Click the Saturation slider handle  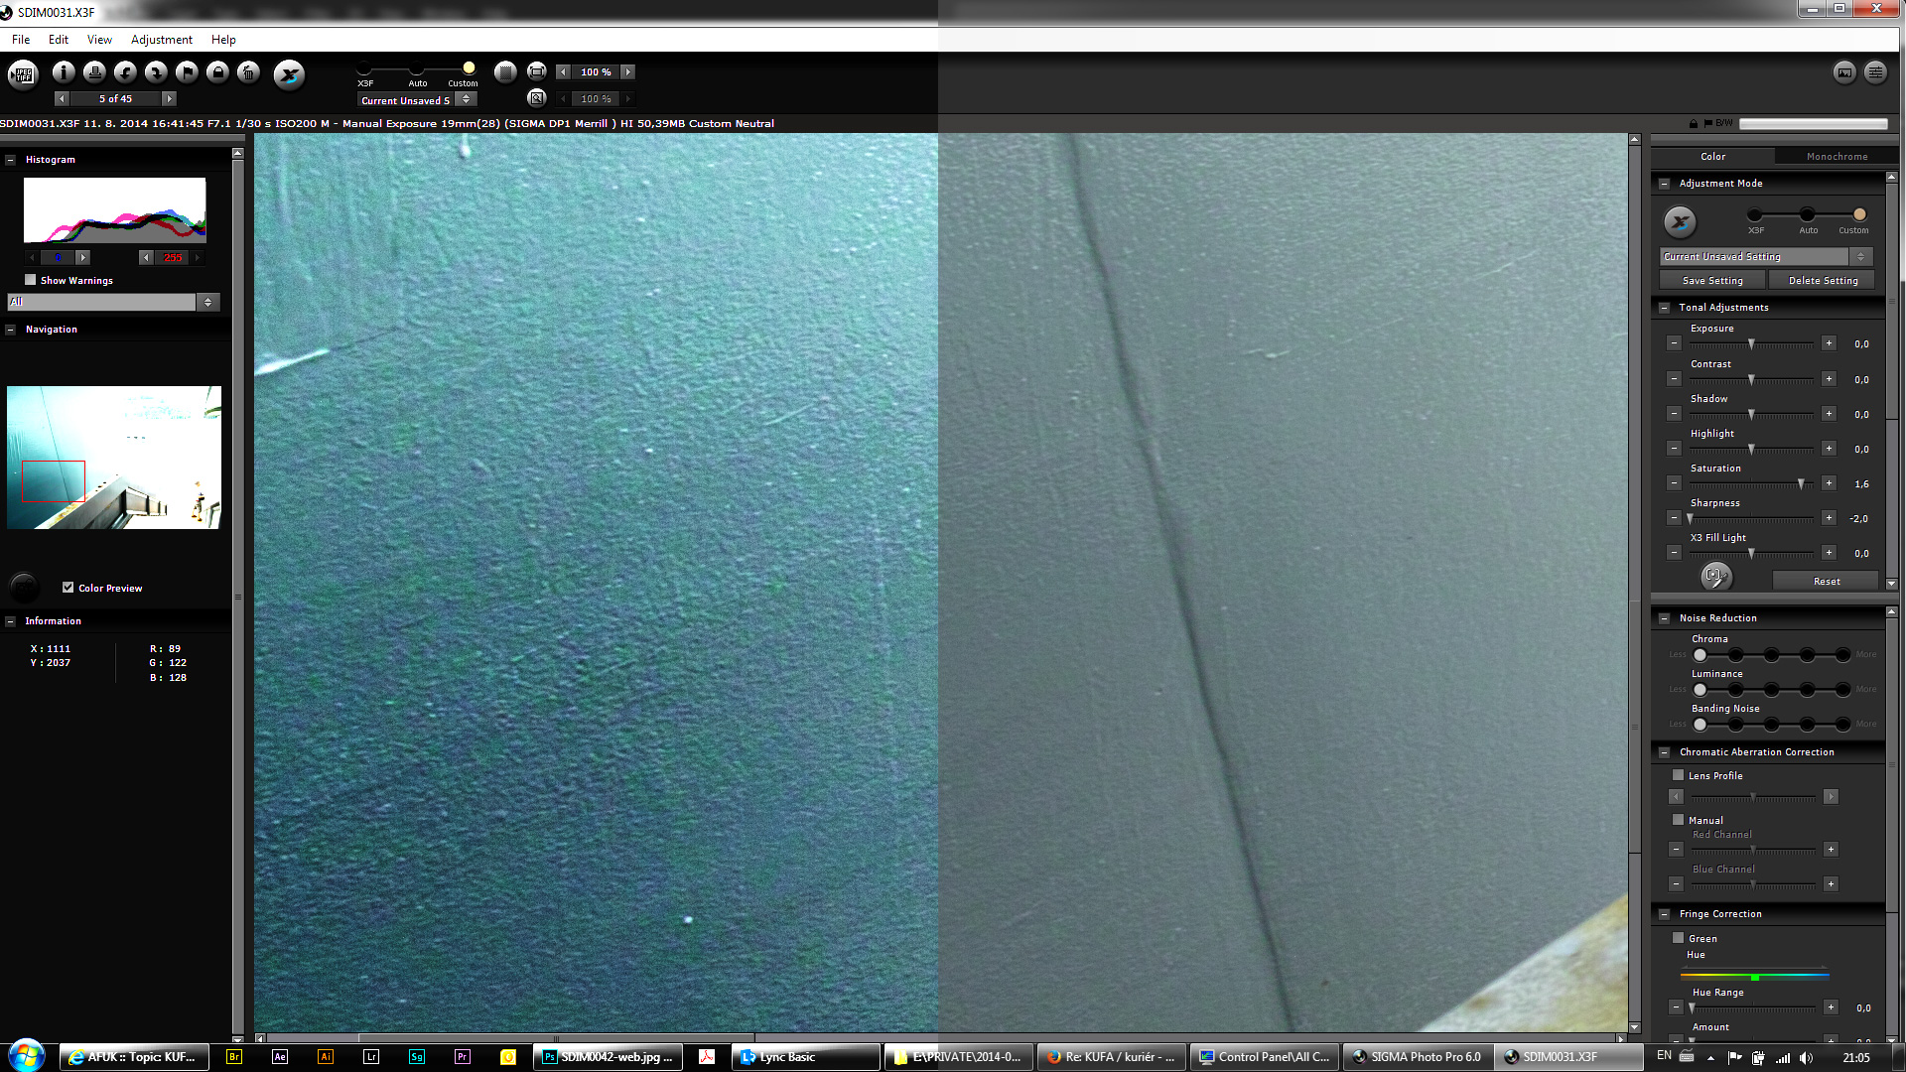(1801, 484)
